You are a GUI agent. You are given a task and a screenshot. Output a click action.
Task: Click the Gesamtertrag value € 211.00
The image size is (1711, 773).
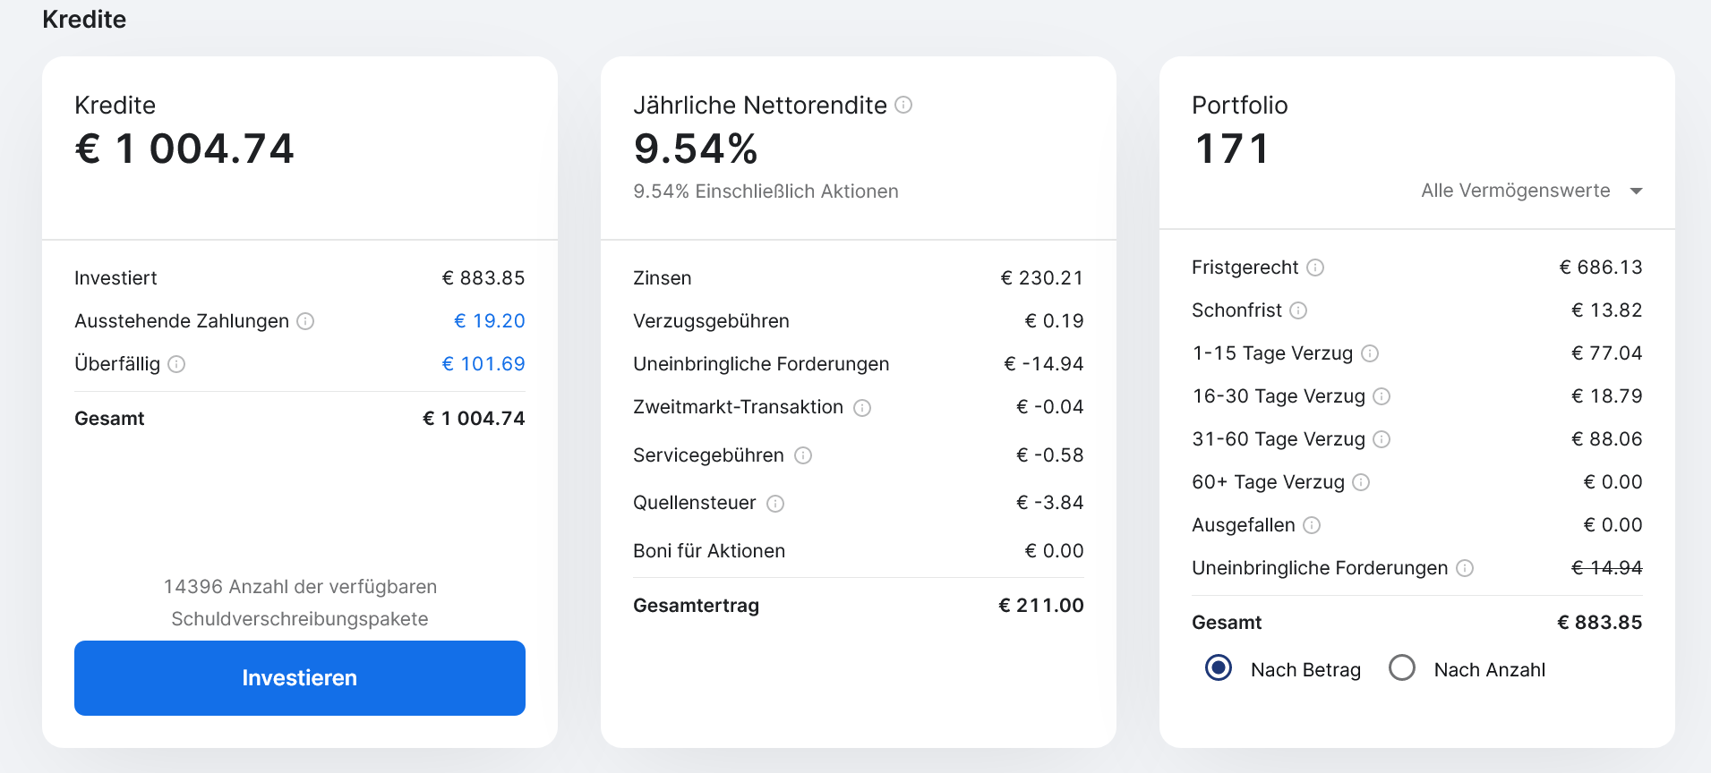tap(1041, 606)
